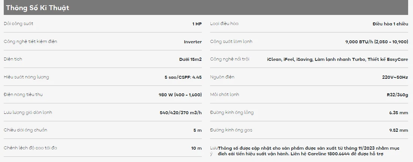Select the "Dưới 15m2" area value
413x162 pixels.
(190, 59)
